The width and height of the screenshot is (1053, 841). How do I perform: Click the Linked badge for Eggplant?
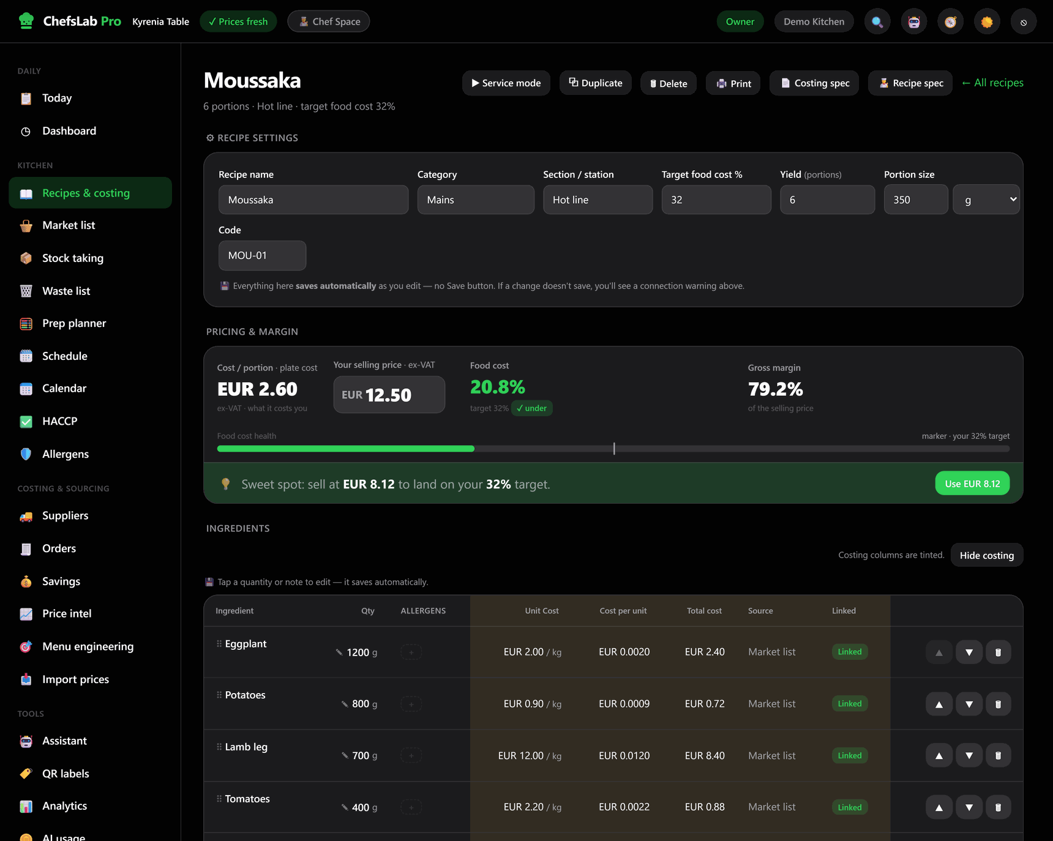click(850, 652)
